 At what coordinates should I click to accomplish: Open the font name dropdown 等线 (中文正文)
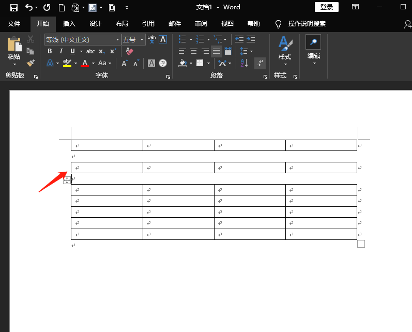pyautogui.click(x=117, y=40)
